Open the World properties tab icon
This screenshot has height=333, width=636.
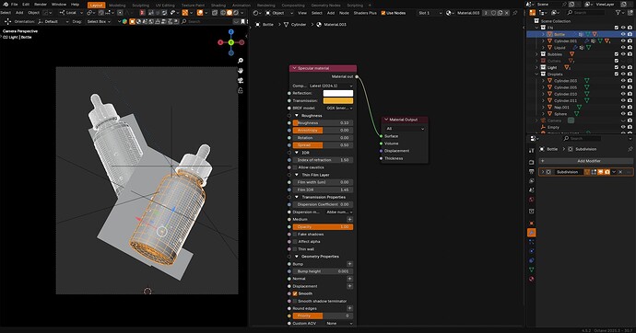coord(532,200)
